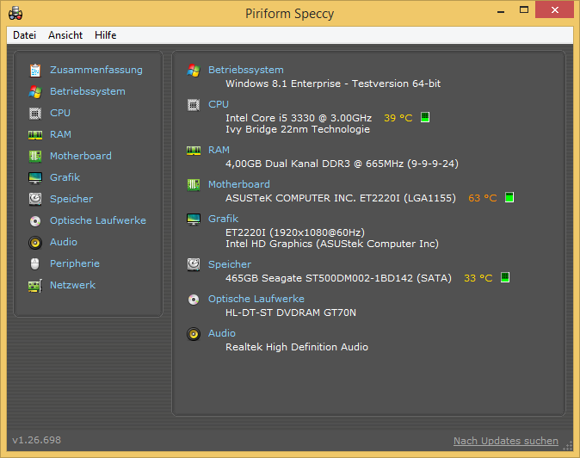The width and height of the screenshot is (580, 458).
Task: Click the Nach Updates suchen link
Action: tap(506, 441)
